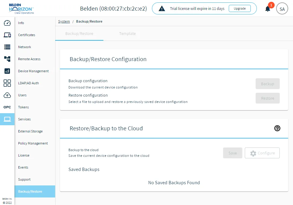Click the Backup button

(x=267, y=84)
